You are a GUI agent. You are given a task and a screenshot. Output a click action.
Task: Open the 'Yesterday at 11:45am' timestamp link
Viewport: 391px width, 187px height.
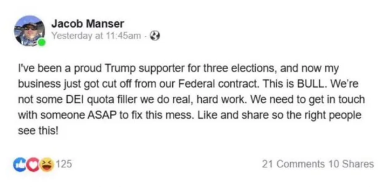click(x=96, y=36)
